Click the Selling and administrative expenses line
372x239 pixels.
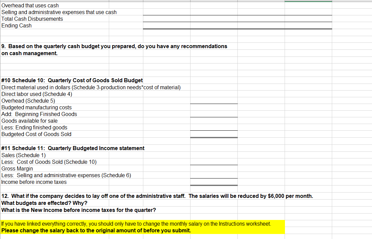coord(59,12)
